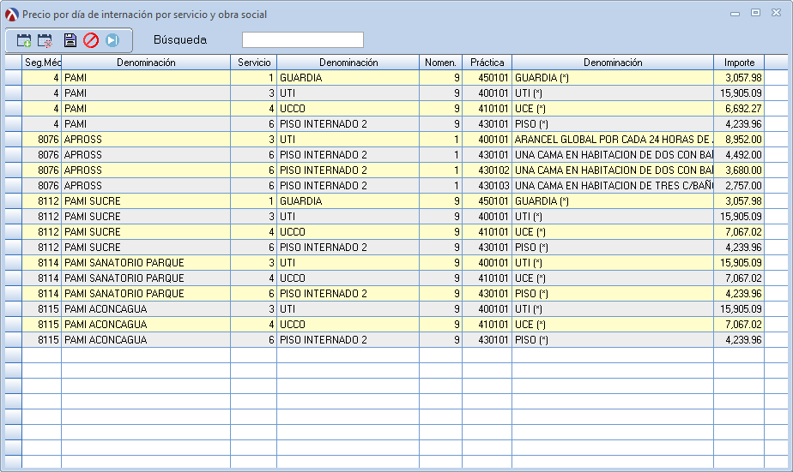The height and width of the screenshot is (472, 793).
Task: Click the GUARDIA service cell of PAMI SUCRE
Action: [348, 201]
